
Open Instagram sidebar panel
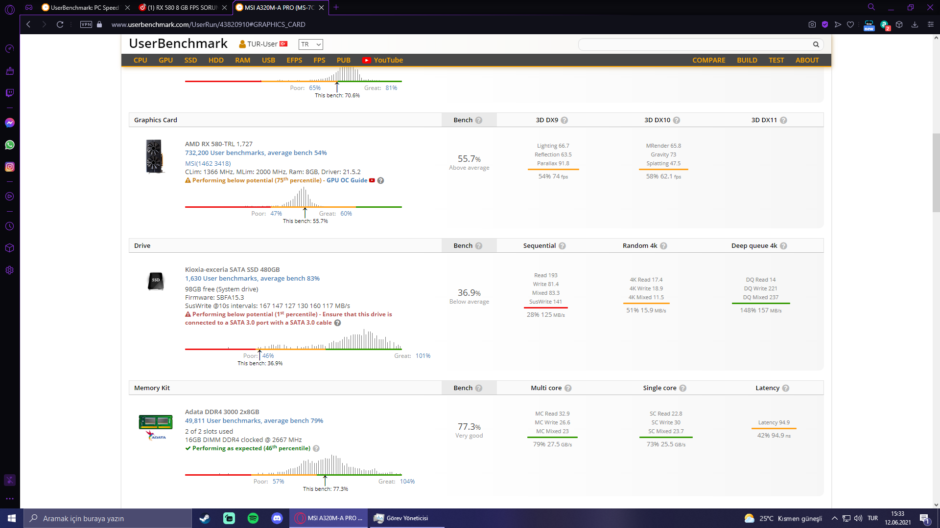point(10,167)
